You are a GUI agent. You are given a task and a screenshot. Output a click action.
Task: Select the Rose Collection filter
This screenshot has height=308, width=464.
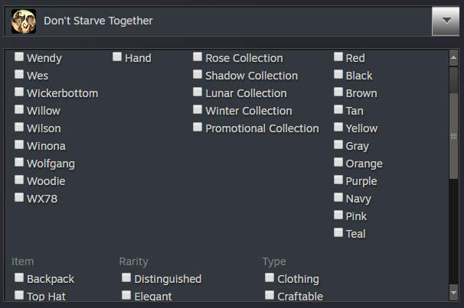coord(198,57)
